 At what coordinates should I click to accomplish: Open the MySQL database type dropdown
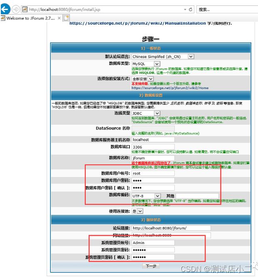pyautogui.click(x=146, y=64)
